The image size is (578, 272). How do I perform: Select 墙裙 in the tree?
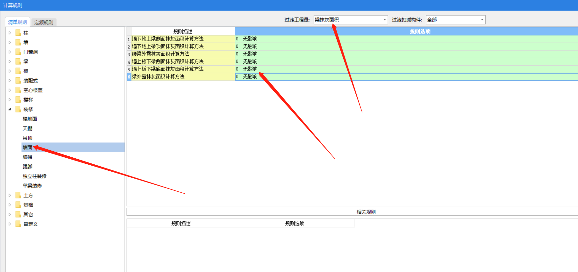coord(27,157)
